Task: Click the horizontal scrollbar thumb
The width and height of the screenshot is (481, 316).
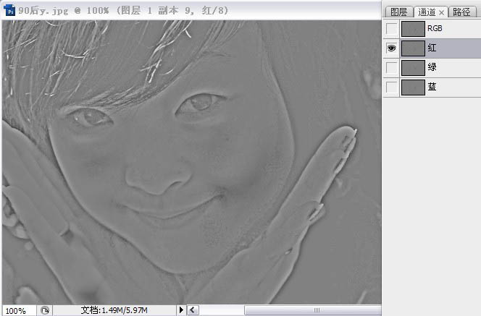Action: pos(313,310)
